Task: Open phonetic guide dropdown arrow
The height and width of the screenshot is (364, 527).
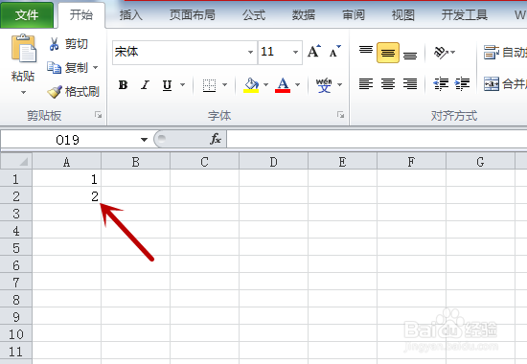Action: 340,84
